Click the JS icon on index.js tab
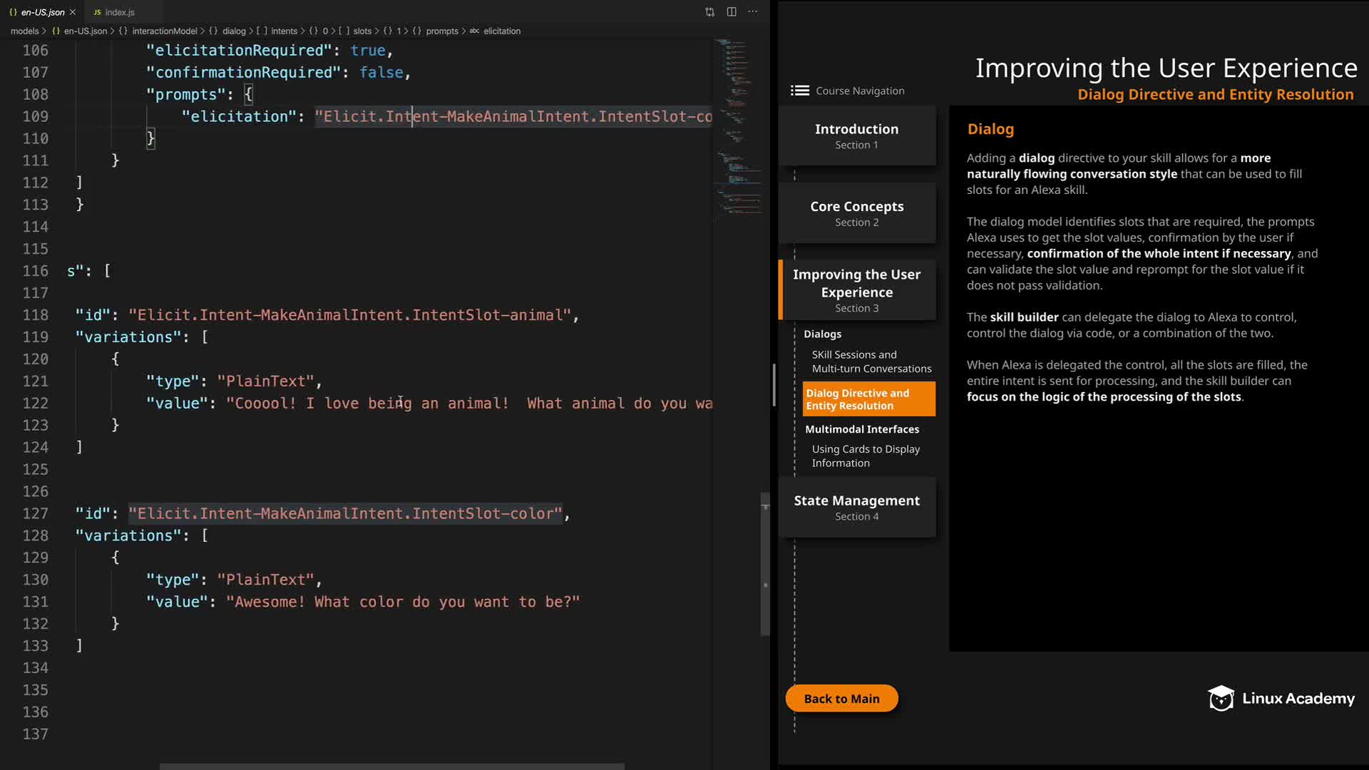The width and height of the screenshot is (1369, 770). point(97,12)
